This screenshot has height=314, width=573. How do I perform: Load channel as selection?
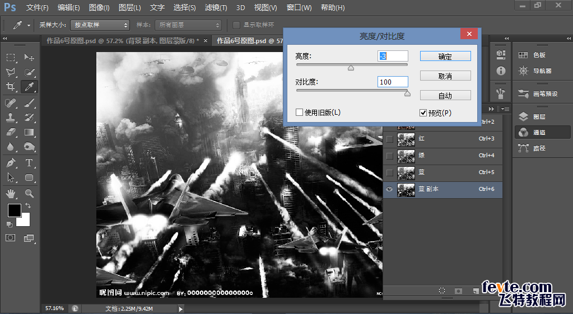[x=442, y=290]
